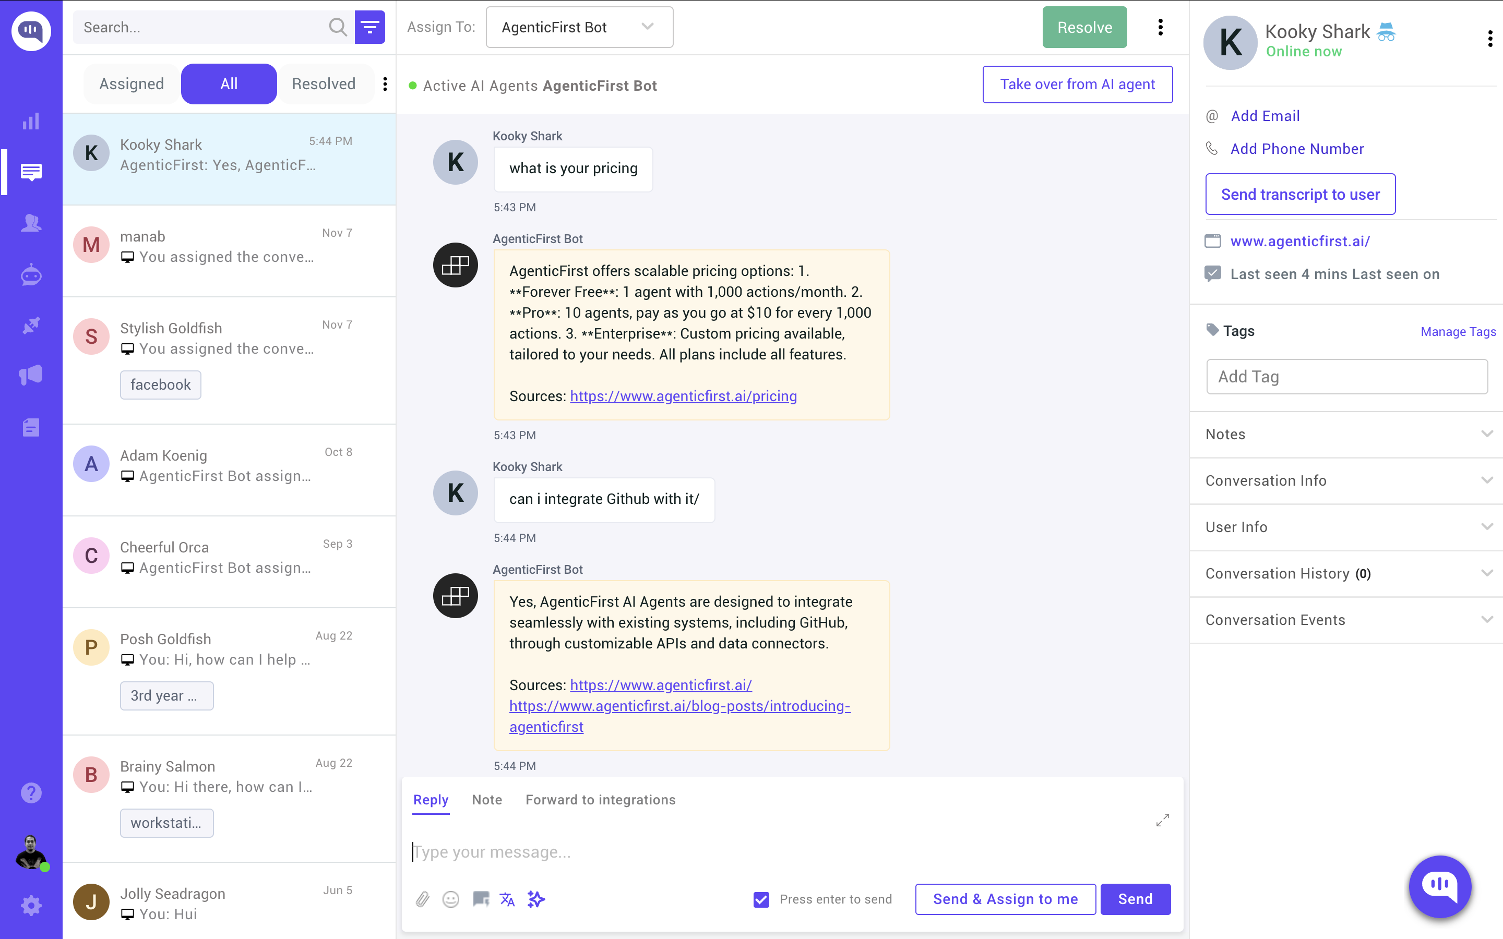The height and width of the screenshot is (939, 1503).
Task: Click the AI sparkle icon in composer
Action: [x=536, y=899]
